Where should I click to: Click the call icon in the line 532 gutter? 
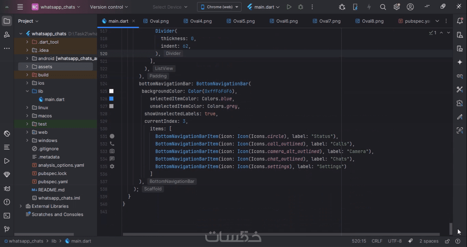click(x=112, y=144)
